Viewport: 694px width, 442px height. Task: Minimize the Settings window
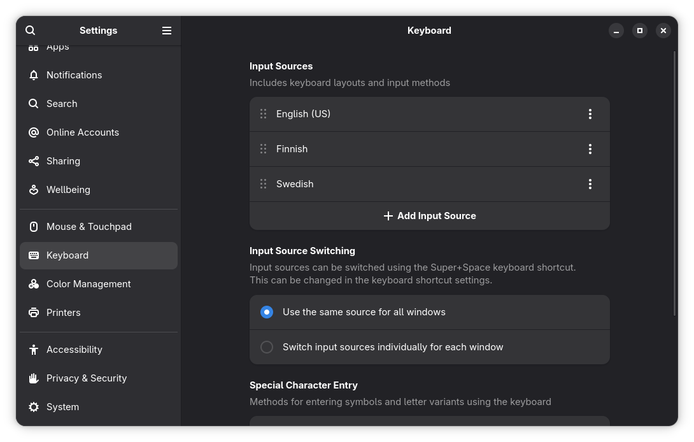coord(616,31)
